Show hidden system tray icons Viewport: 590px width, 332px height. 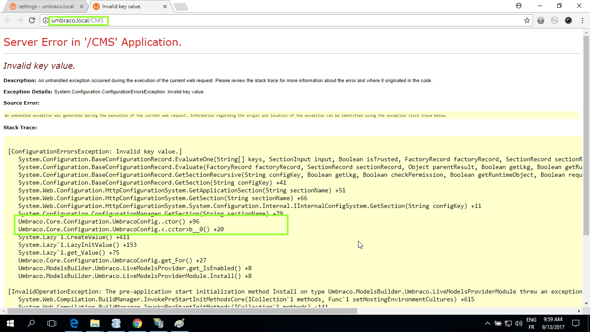coord(488,323)
